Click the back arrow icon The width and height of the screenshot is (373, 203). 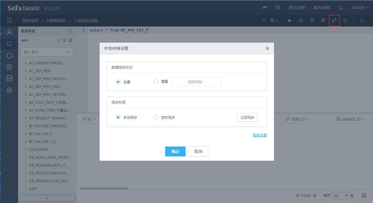(x=362, y=20)
